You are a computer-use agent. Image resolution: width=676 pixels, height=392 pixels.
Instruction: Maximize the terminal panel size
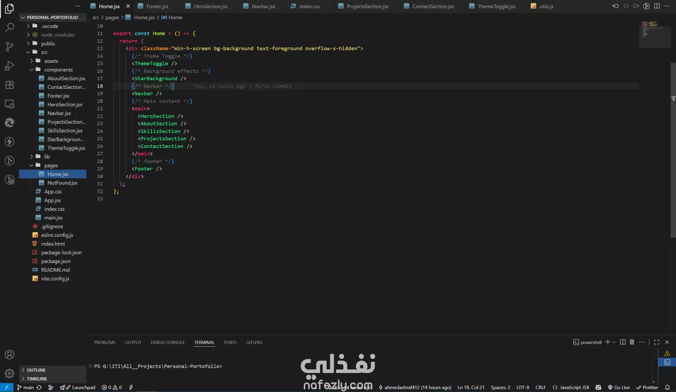(657, 342)
